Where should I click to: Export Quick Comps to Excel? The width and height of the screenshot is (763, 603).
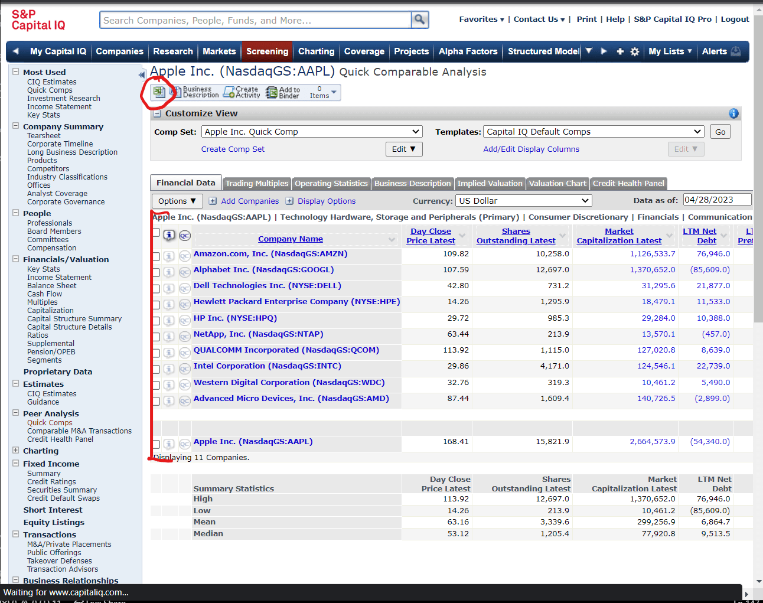pyautogui.click(x=159, y=92)
